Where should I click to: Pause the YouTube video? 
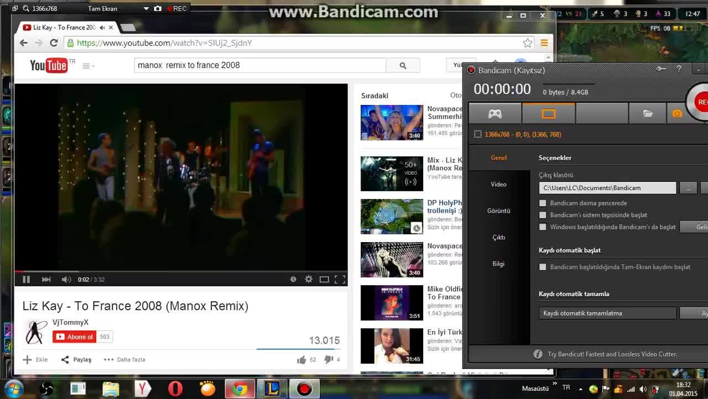click(x=26, y=280)
